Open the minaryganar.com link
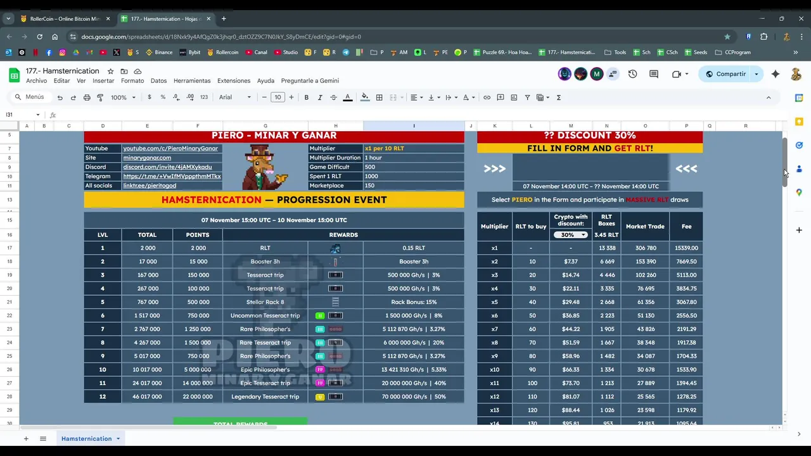Viewport: 811px width, 456px height. point(147,158)
